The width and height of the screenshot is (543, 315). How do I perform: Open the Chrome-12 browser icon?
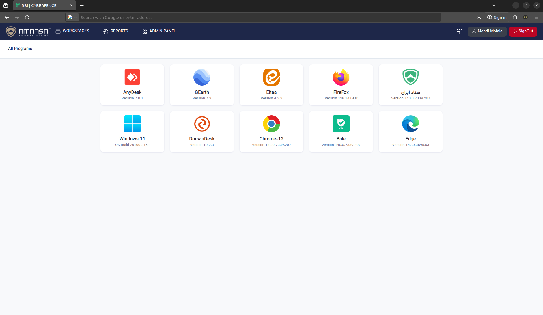point(271,124)
